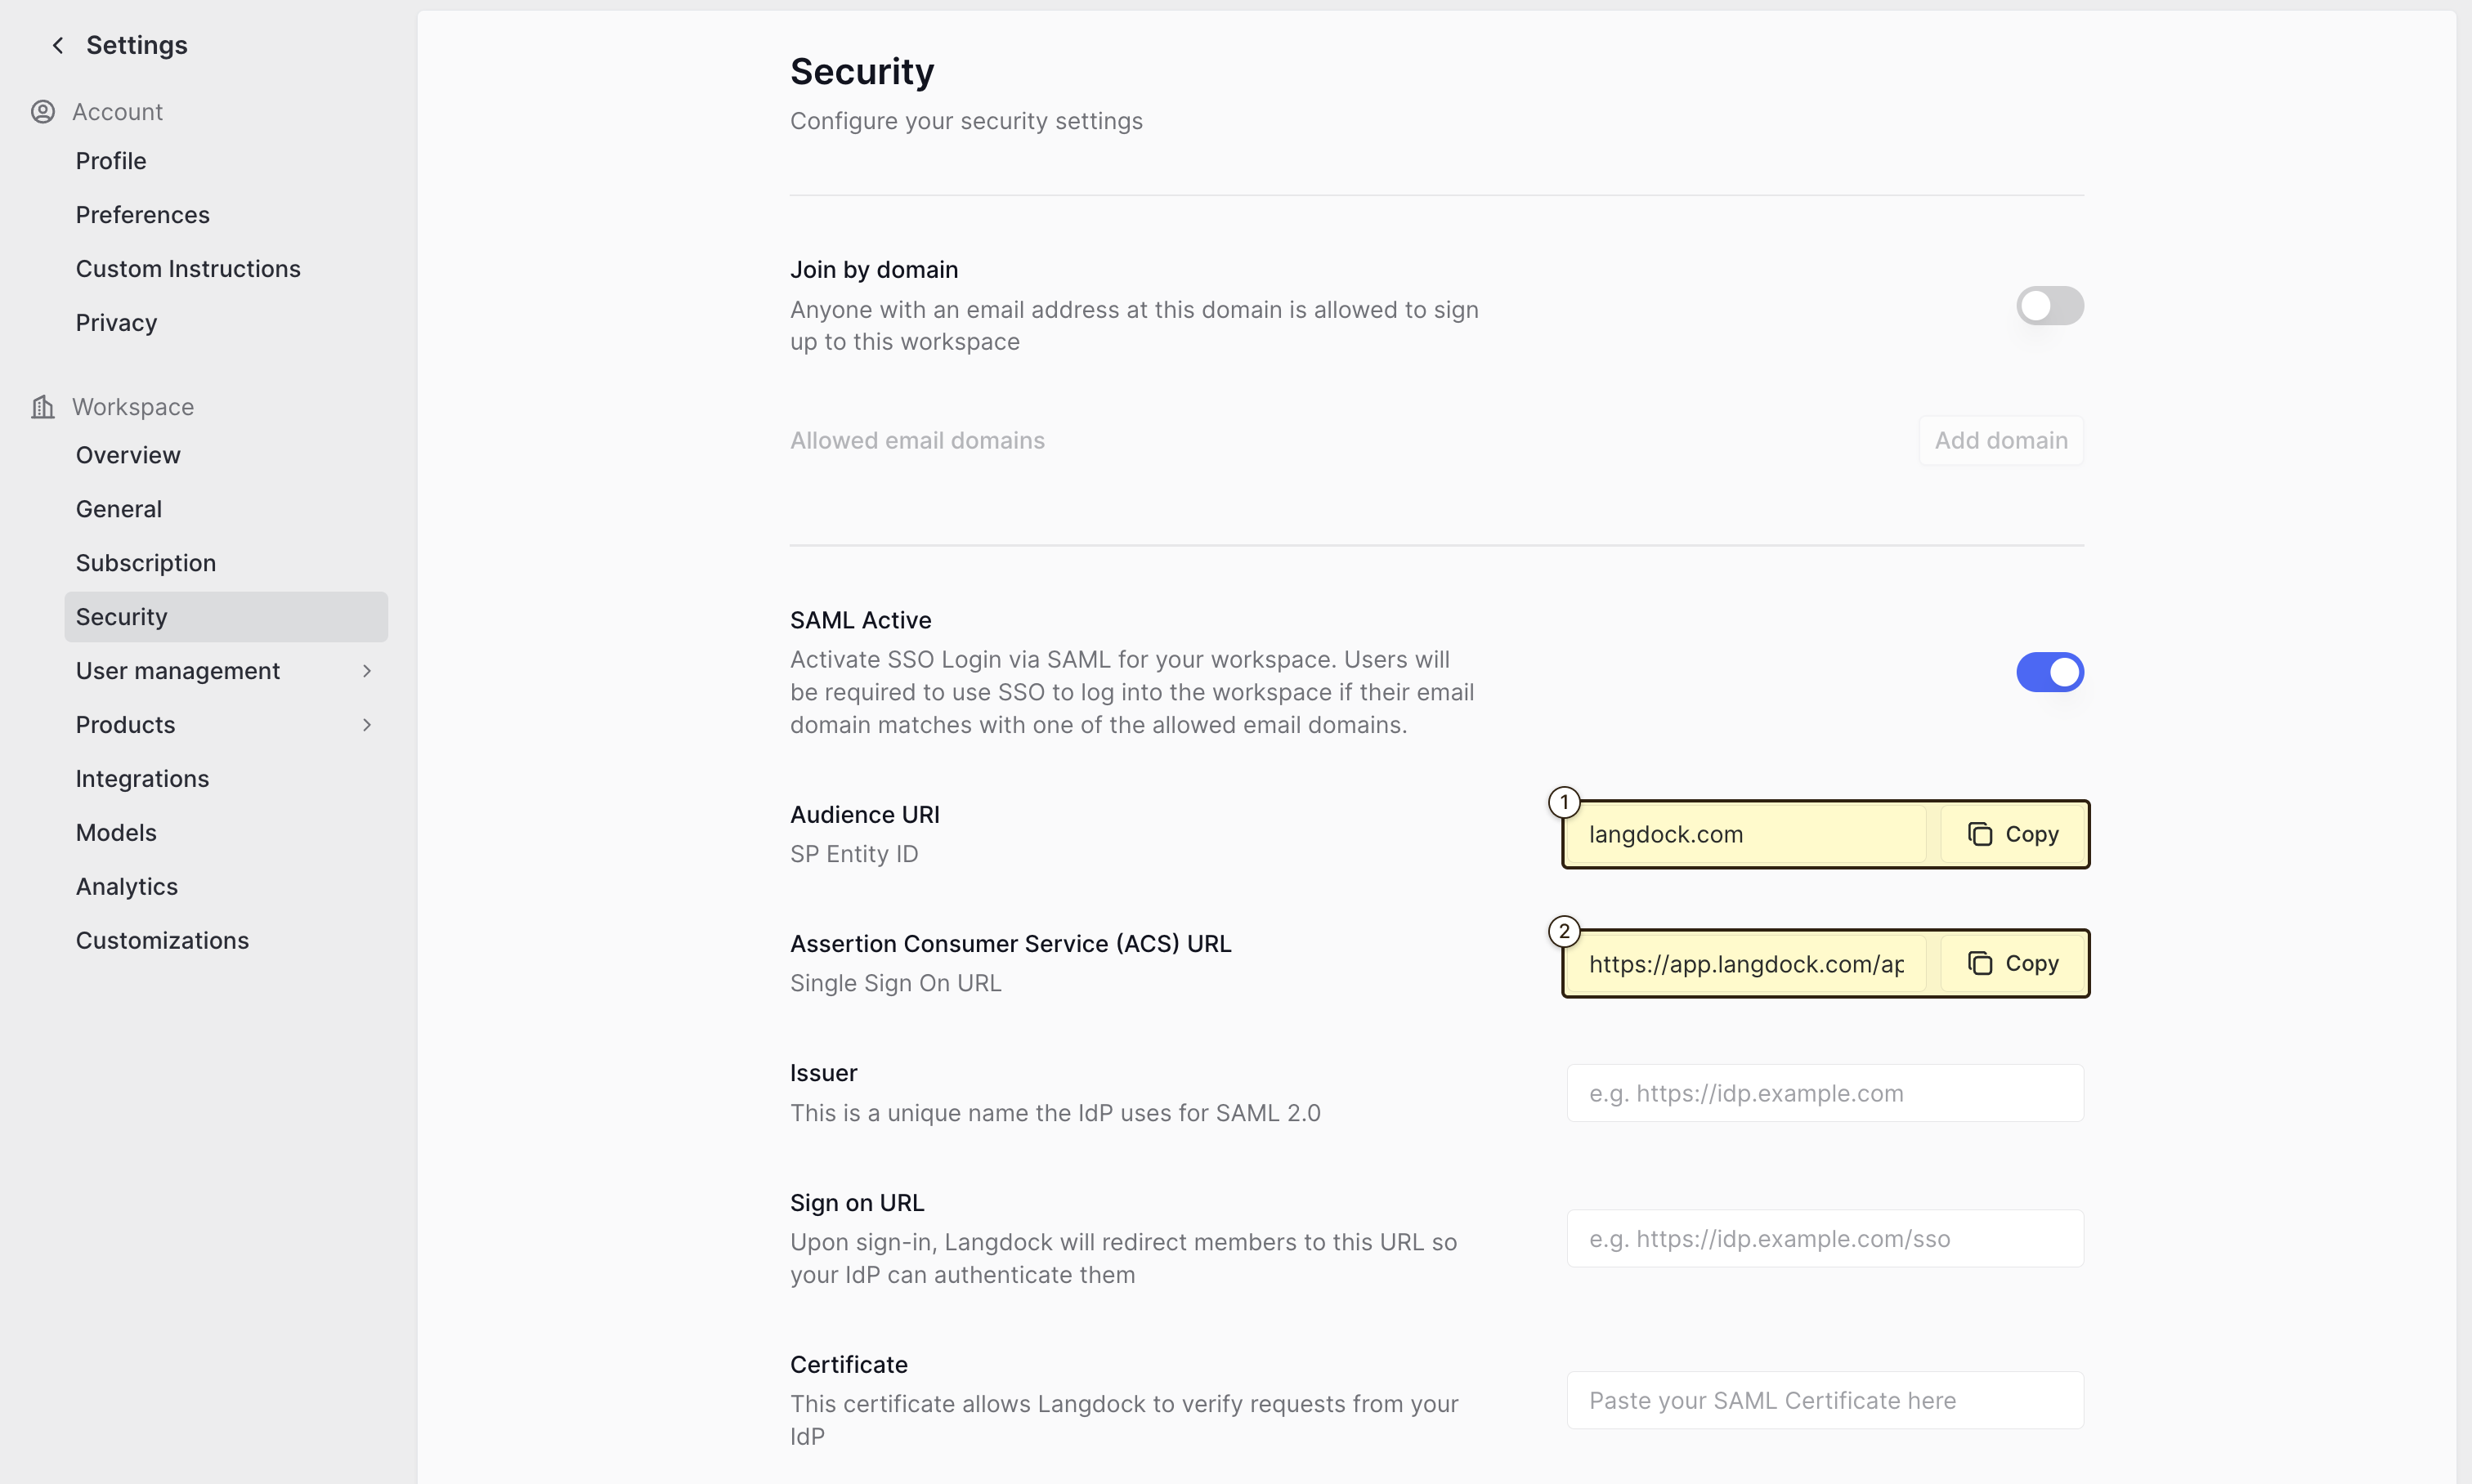Click the Account section label
The width and height of the screenshot is (2472, 1484).
[x=117, y=111]
